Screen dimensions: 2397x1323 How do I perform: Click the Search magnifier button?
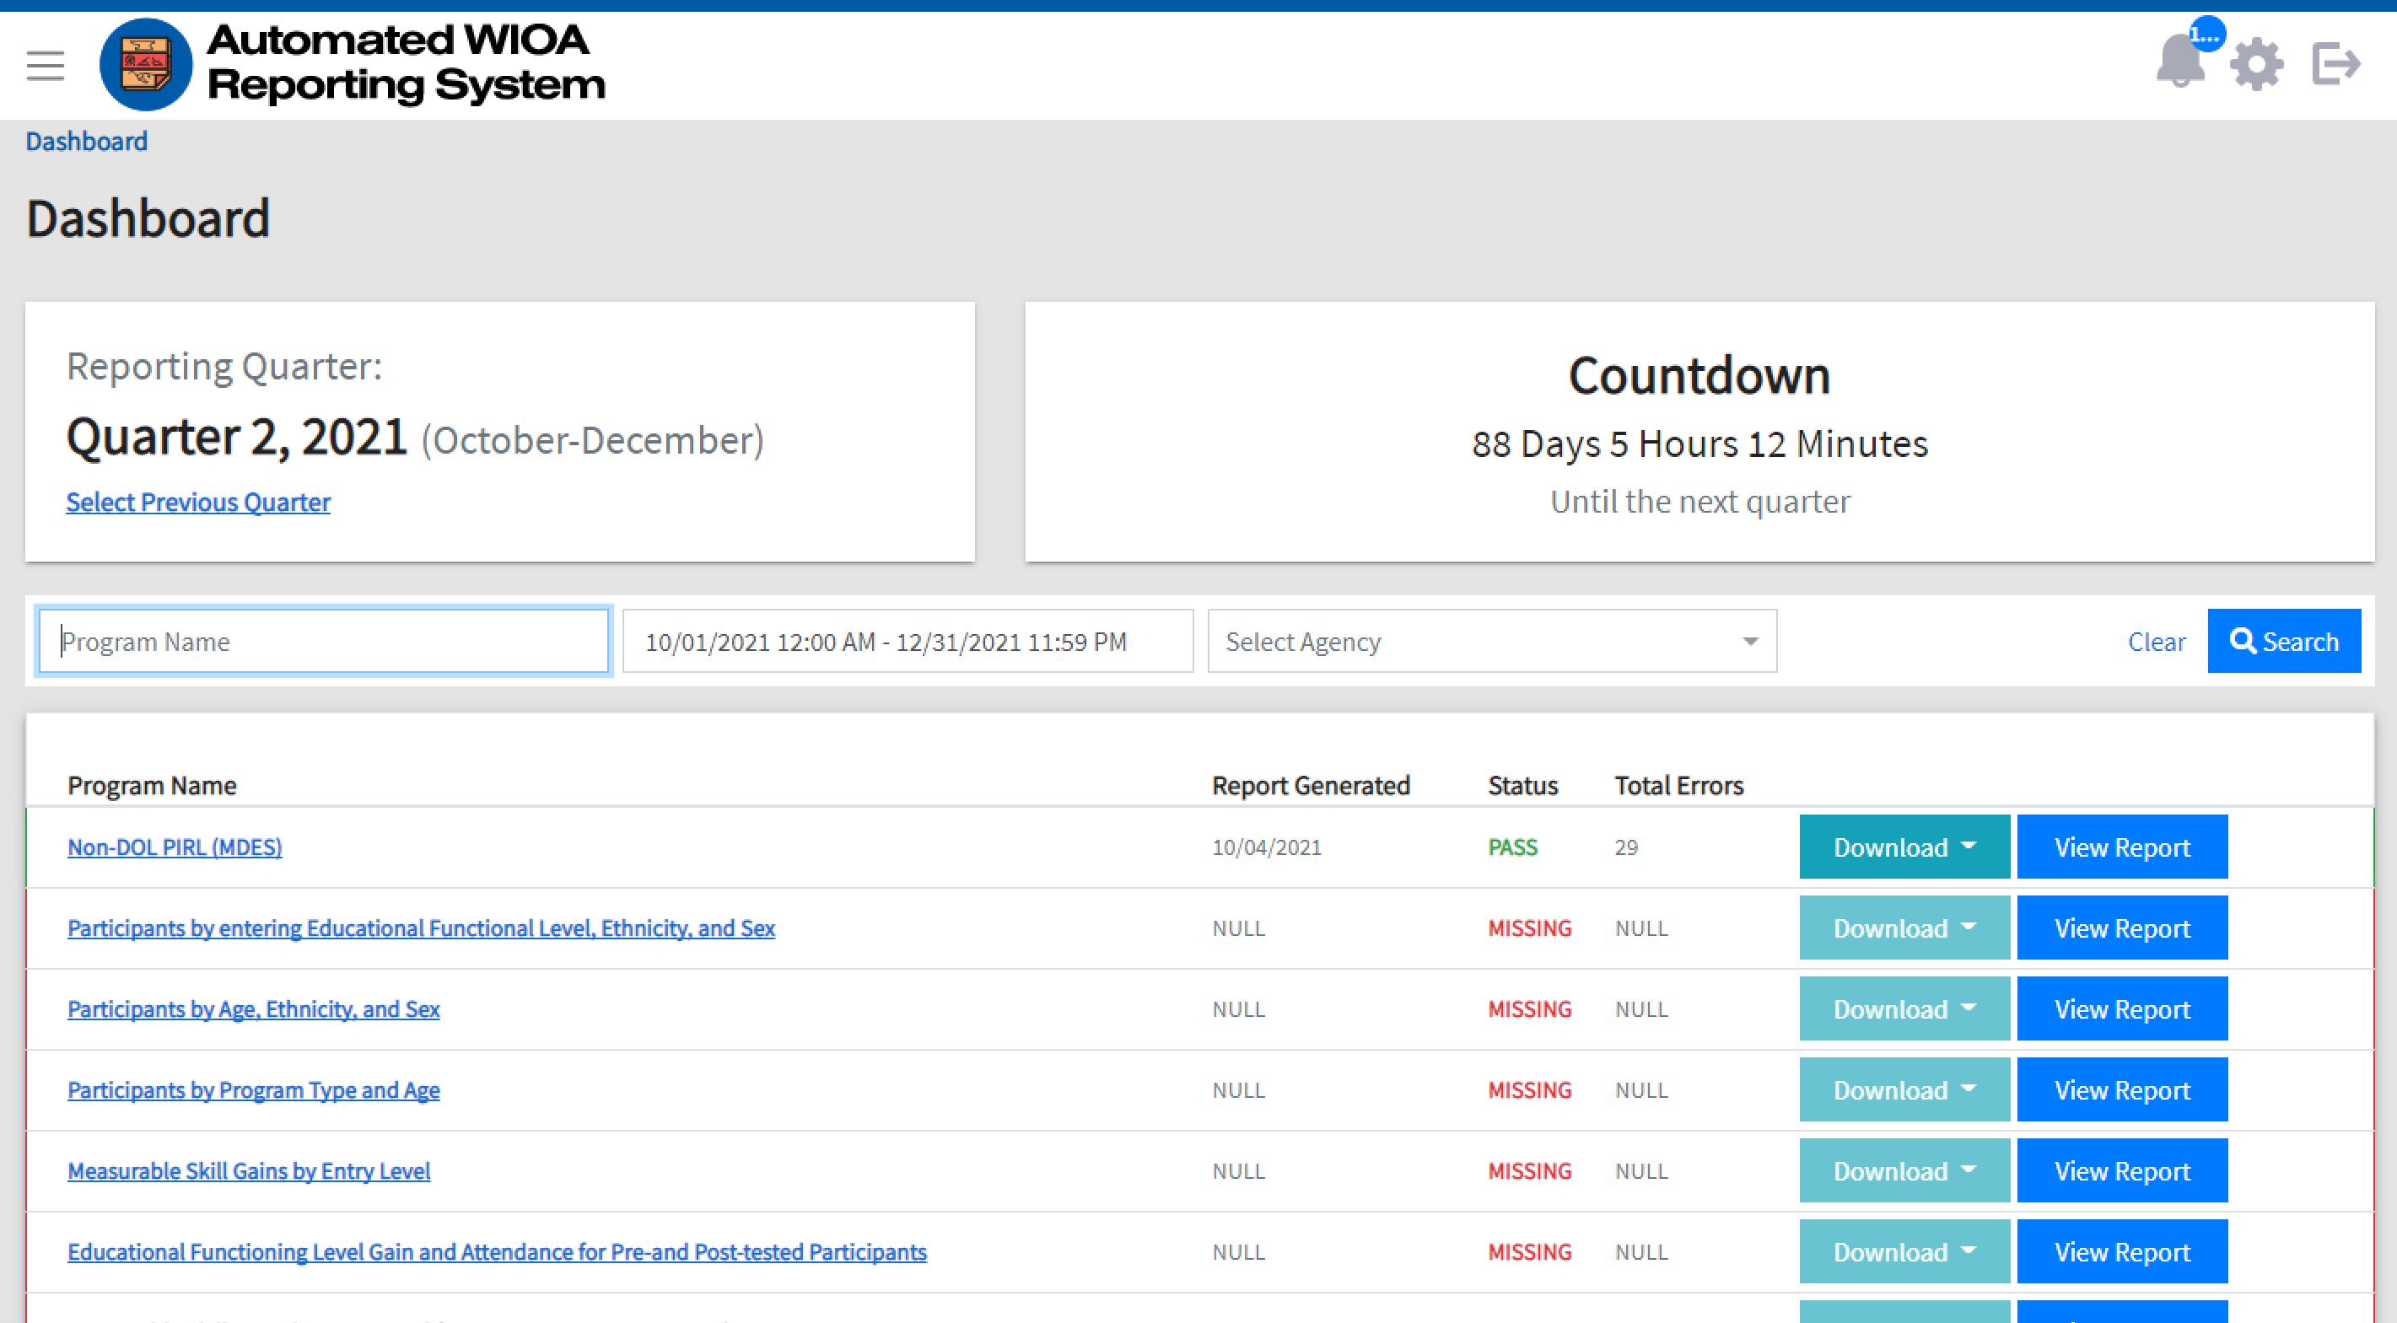click(2283, 641)
